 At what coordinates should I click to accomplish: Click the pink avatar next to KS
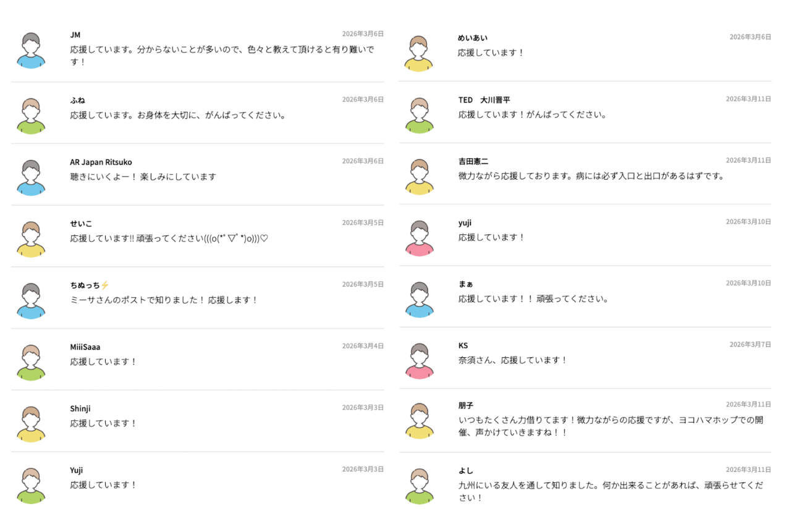click(x=419, y=361)
